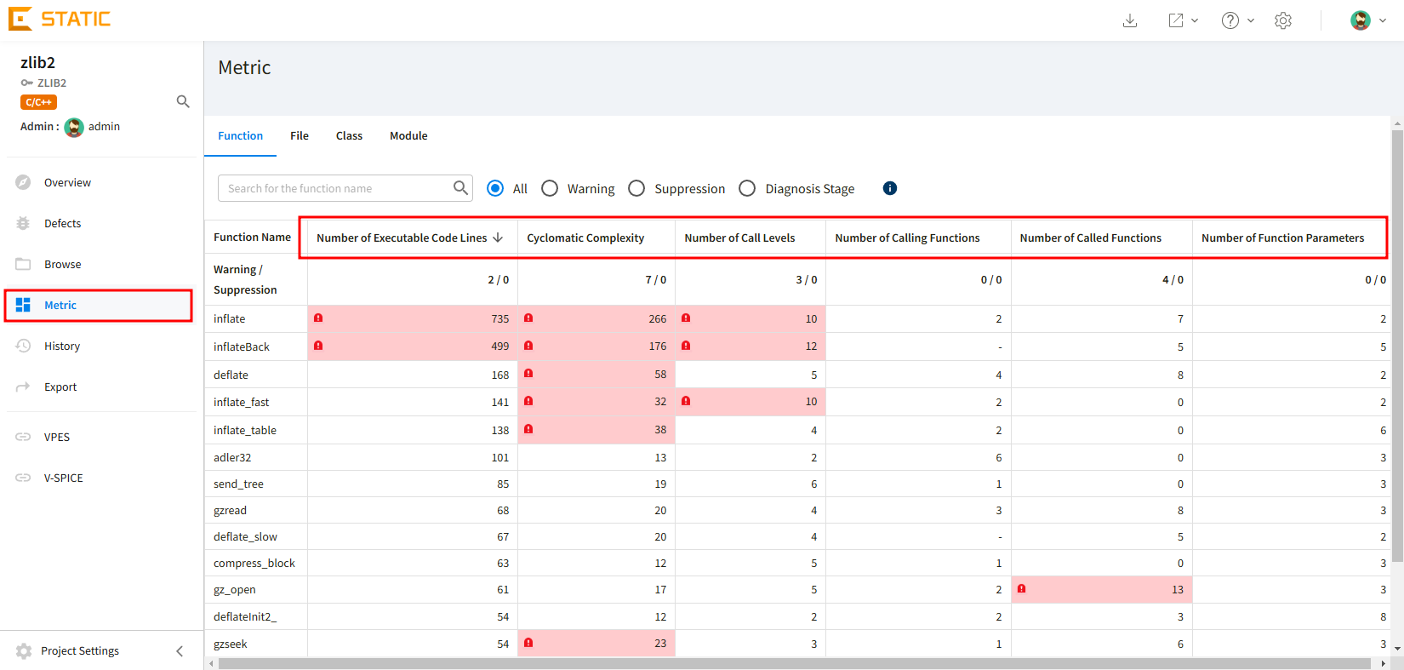Select the Diagnosis Stage radio button
Viewport: 1404px width, 670px height.
click(x=747, y=188)
